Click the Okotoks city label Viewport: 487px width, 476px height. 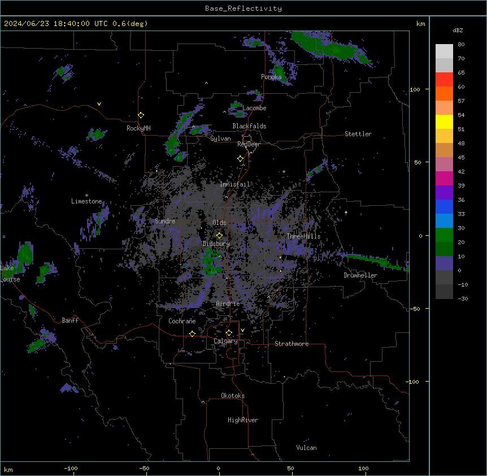233,396
